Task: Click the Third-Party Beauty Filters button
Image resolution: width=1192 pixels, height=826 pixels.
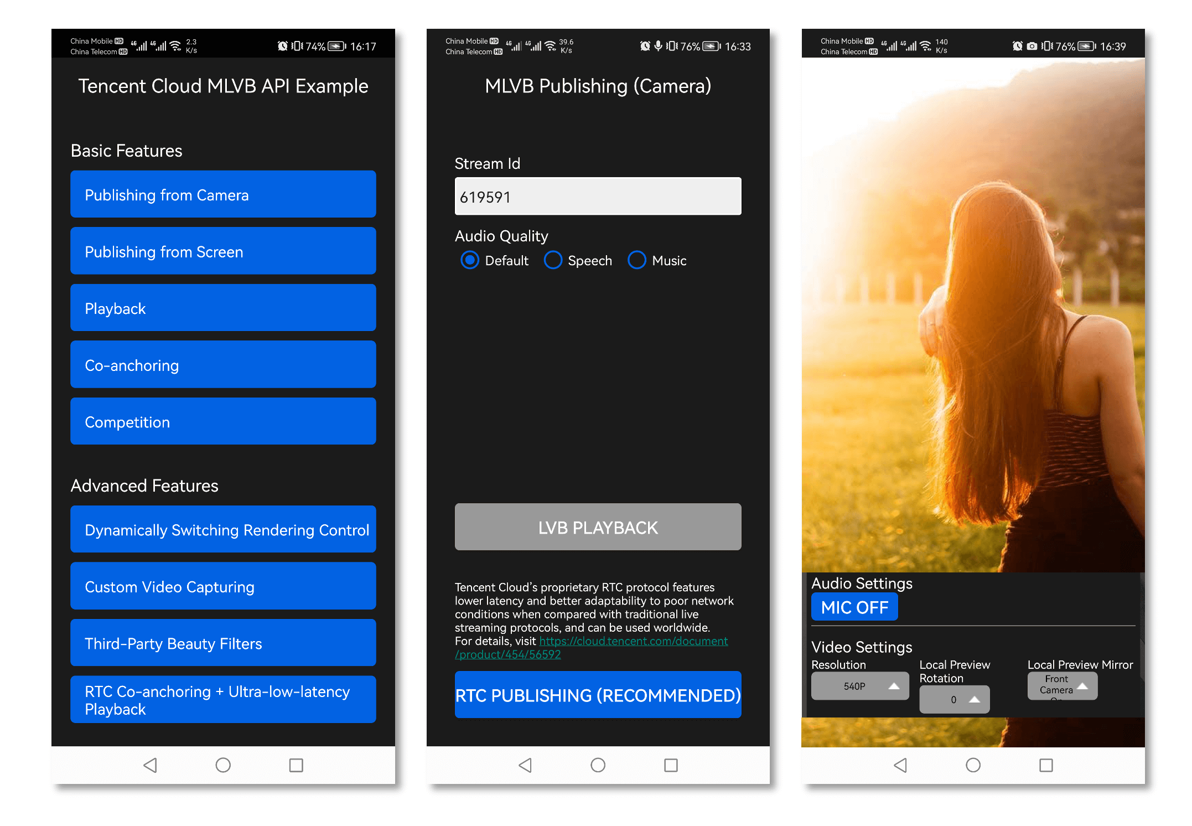Action: tap(225, 645)
